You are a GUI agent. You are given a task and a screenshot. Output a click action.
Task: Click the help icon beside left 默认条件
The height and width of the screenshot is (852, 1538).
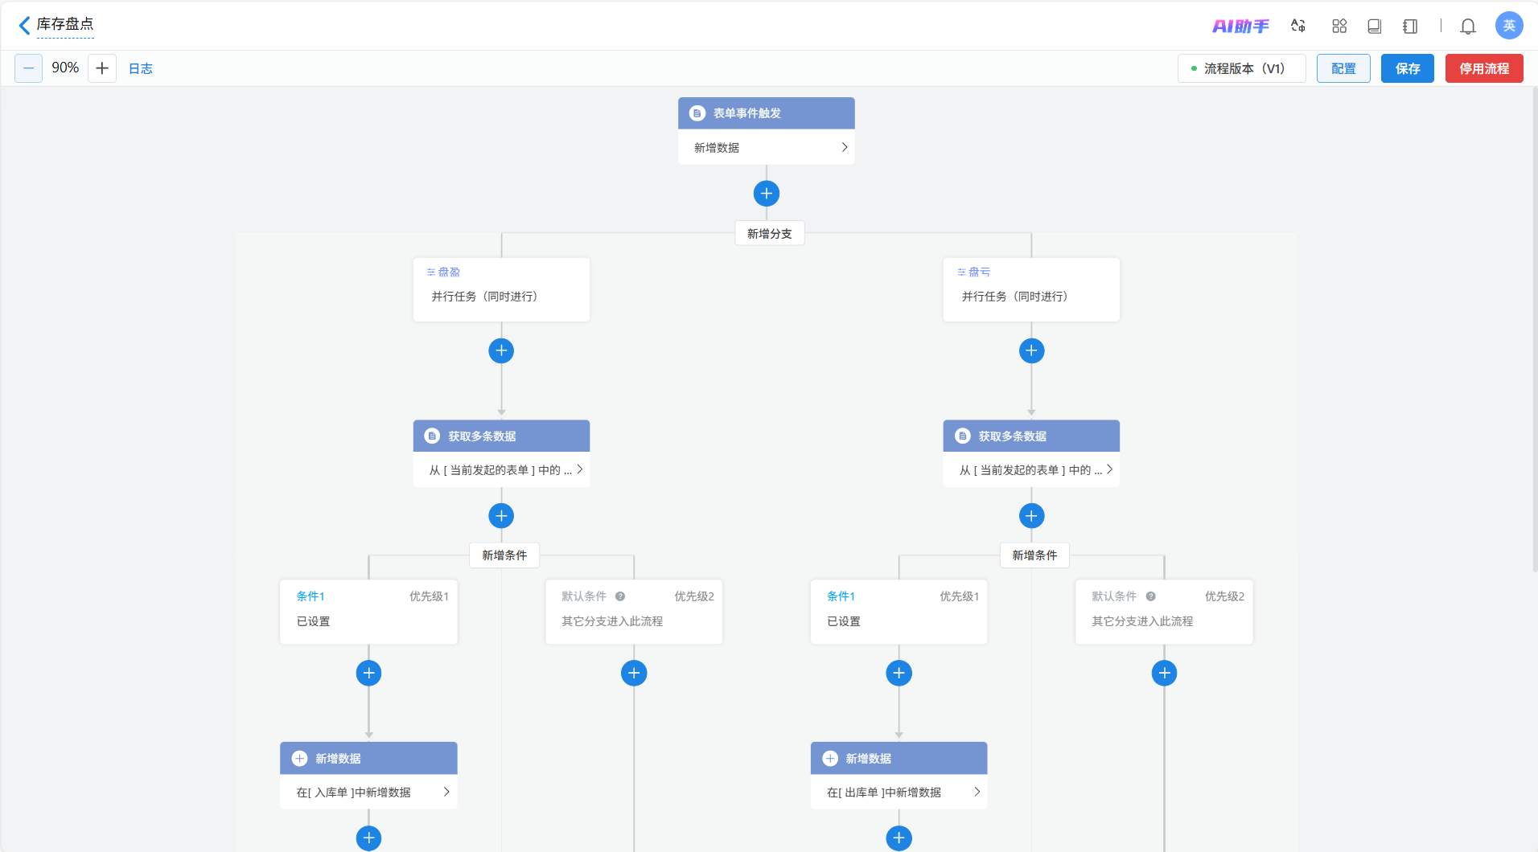(x=620, y=596)
